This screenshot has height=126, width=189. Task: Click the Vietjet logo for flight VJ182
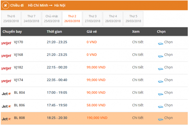point(6,68)
